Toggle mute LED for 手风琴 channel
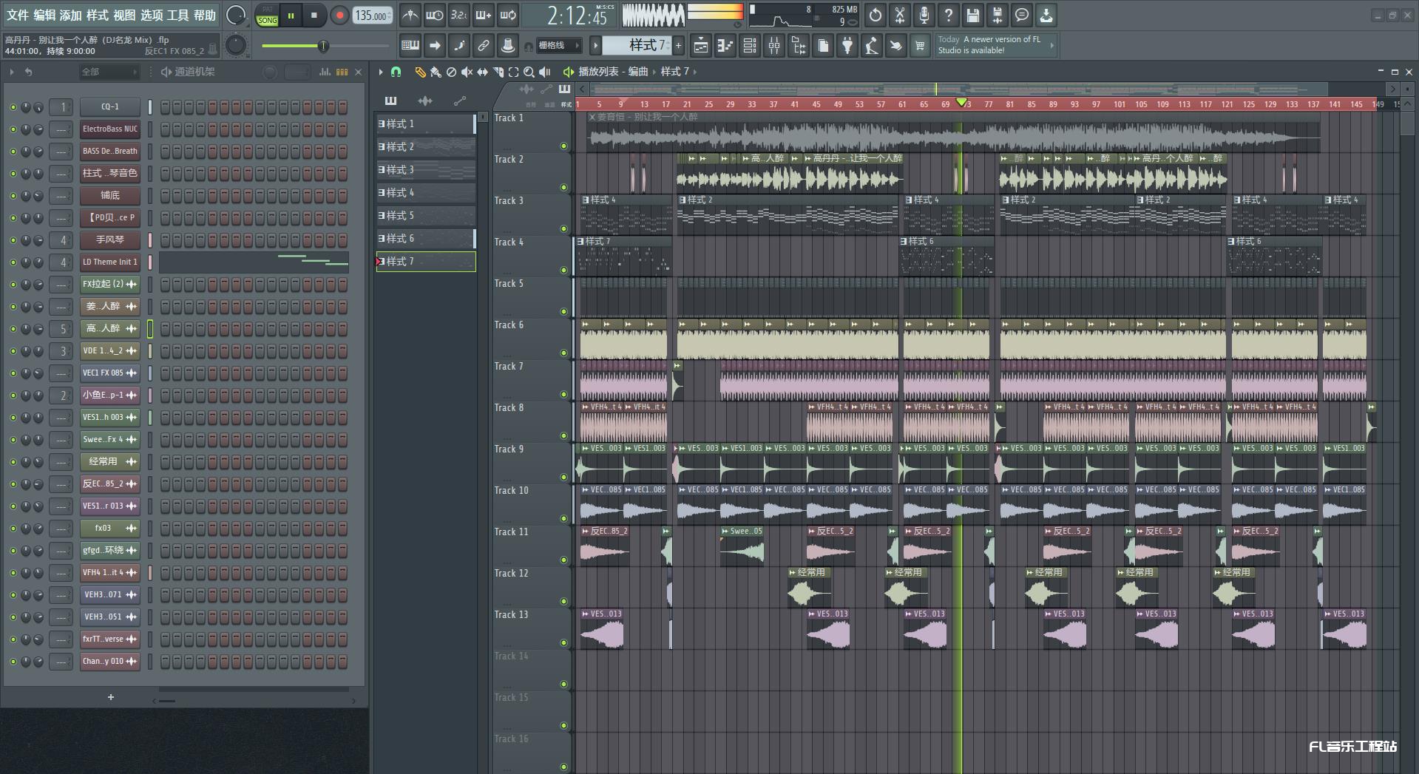This screenshot has height=774, width=1419. pos(13,240)
